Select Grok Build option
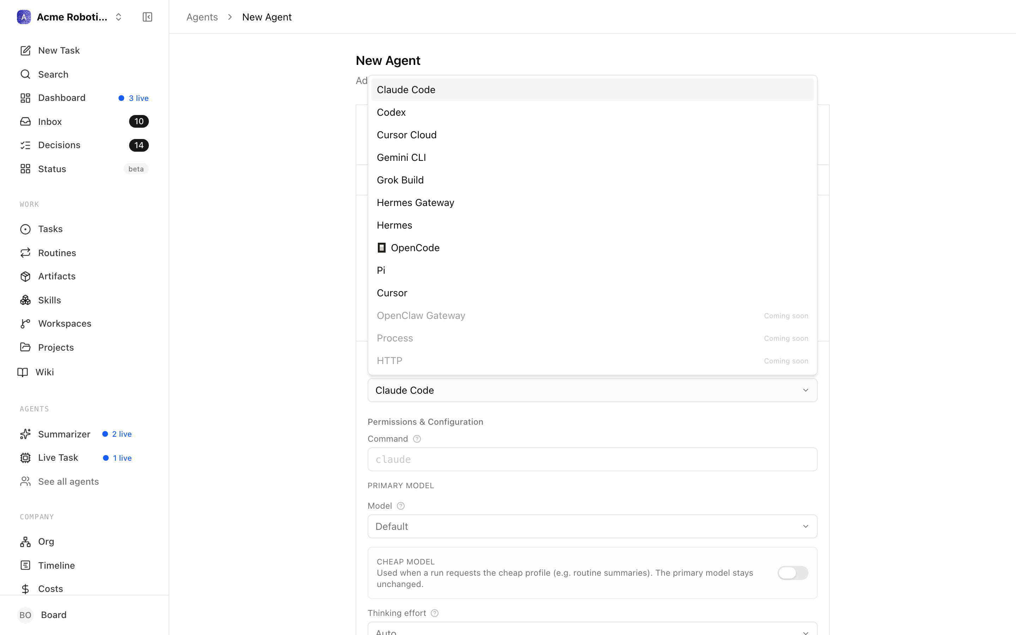 592,180
